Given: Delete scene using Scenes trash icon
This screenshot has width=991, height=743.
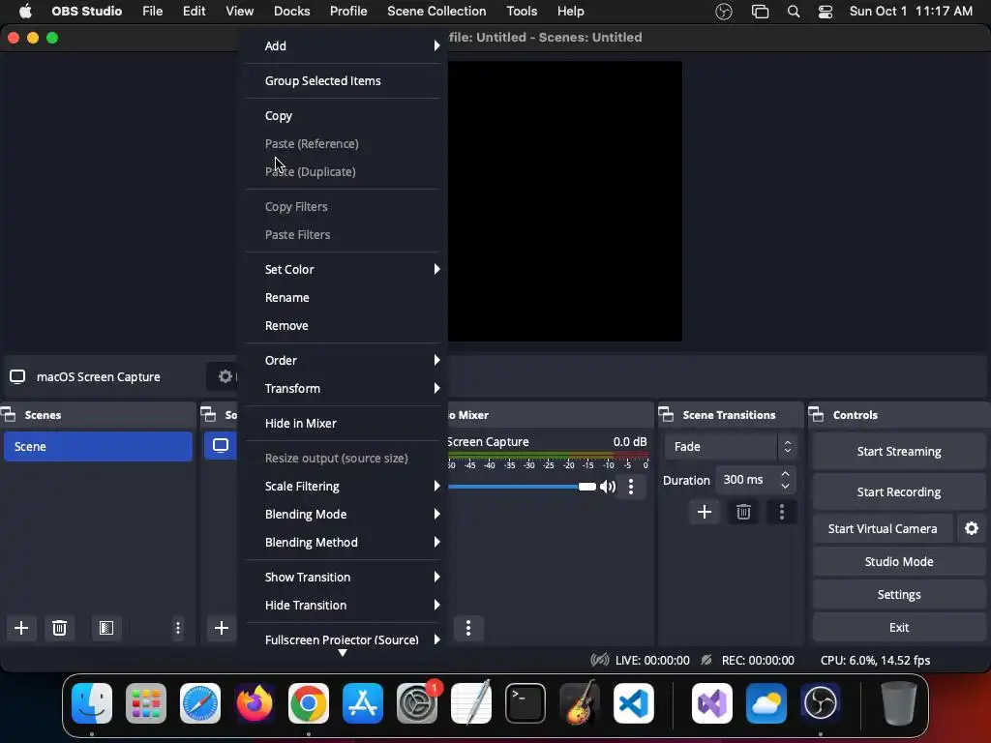Looking at the screenshot, I should coord(59,627).
